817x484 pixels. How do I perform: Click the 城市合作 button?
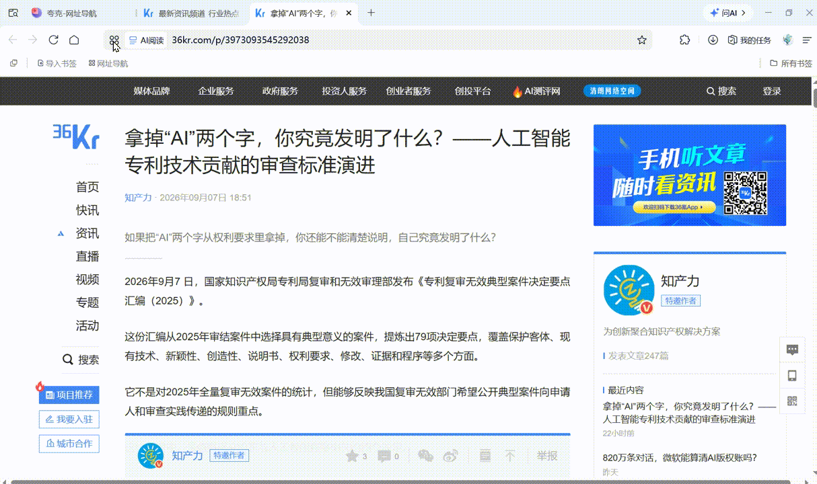69,444
